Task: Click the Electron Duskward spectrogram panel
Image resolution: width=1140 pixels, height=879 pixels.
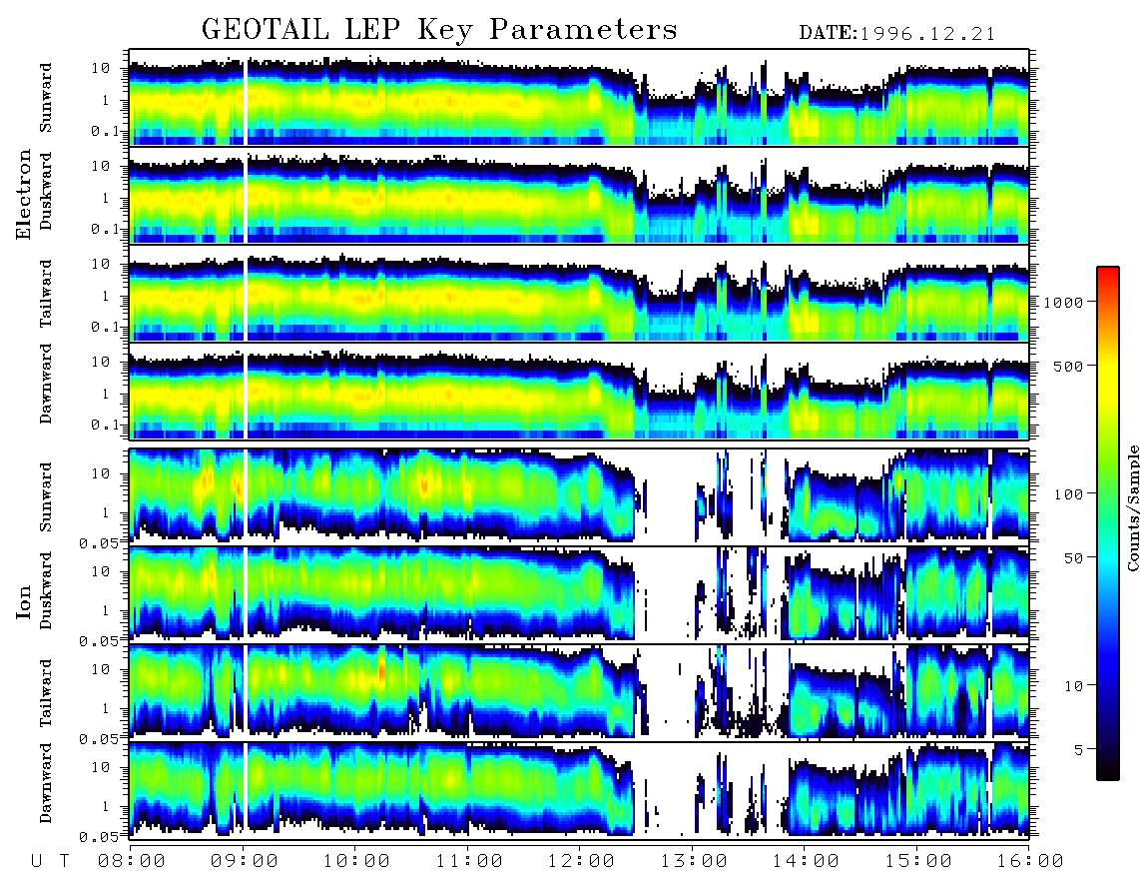Action: [579, 195]
